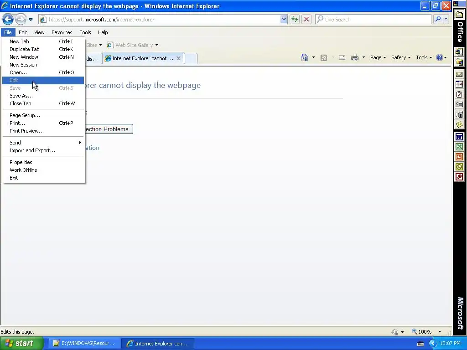
Task: Click the blue Help question mark icon
Action: click(x=439, y=57)
